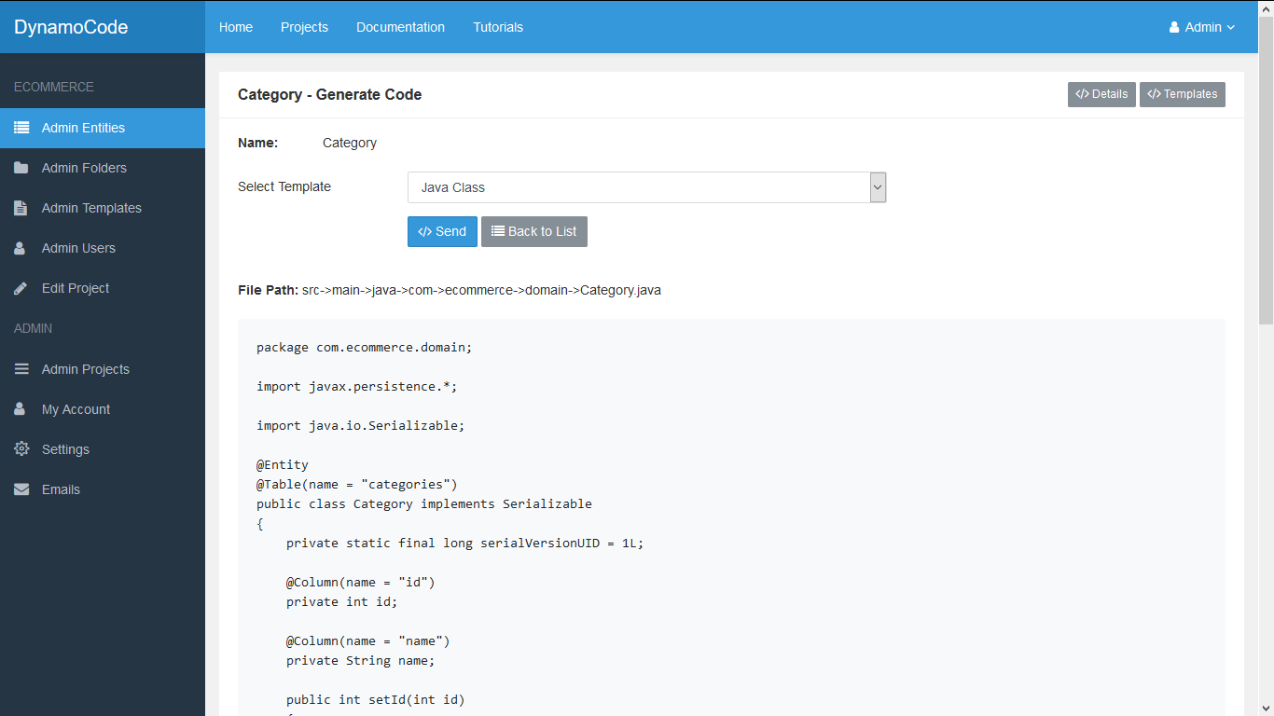Click the Templates button in header
Screen dimensions: 1274x716
1182,94
